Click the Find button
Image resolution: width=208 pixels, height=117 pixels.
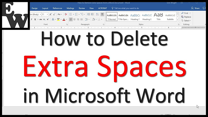(x=186, y=13)
